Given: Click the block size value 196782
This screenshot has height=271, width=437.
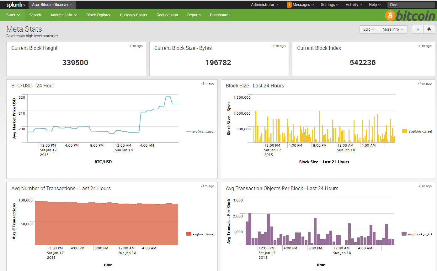Looking at the screenshot, I should 218,63.
